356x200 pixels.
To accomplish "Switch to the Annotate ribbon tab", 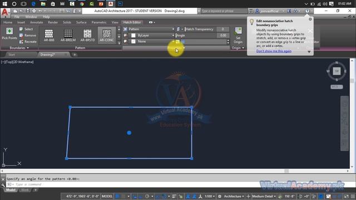I will pyautogui.click(x=36, y=22).
